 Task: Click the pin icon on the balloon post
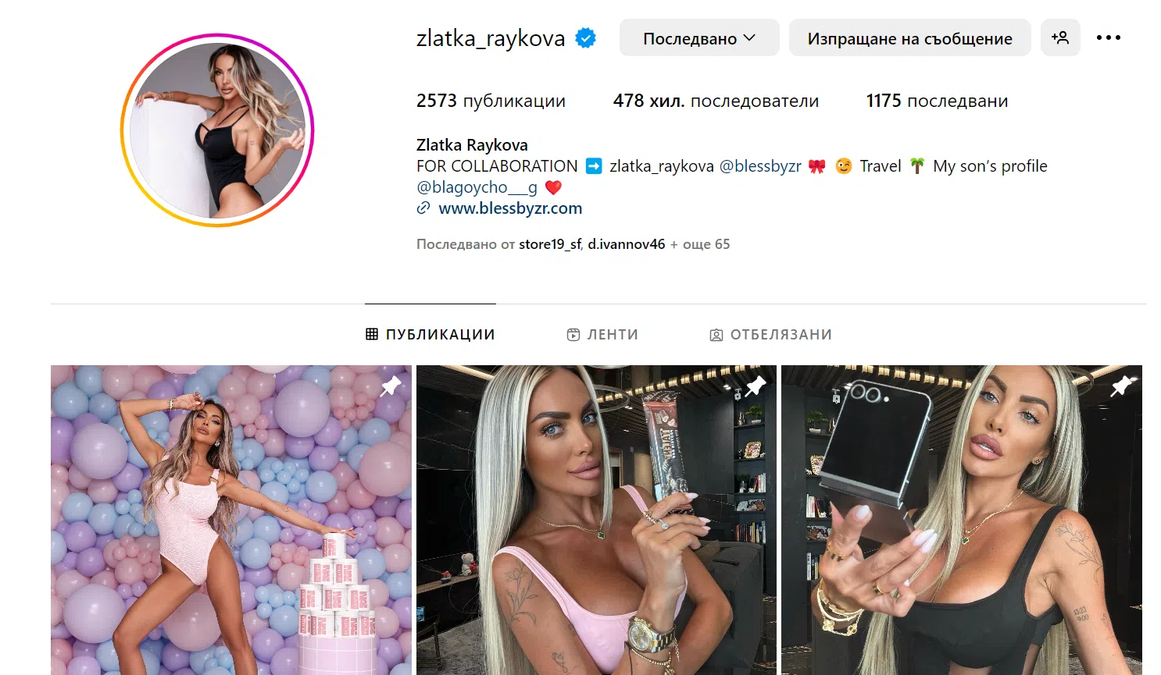[x=390, y=385]
